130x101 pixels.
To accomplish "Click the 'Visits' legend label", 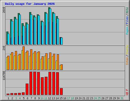I will [x=127, y=50].
